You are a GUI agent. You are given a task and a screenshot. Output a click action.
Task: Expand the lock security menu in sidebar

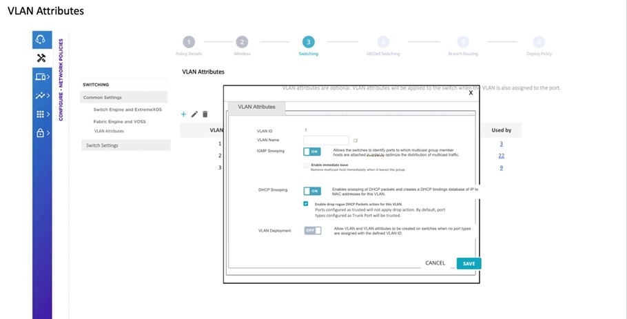[41, 133]
